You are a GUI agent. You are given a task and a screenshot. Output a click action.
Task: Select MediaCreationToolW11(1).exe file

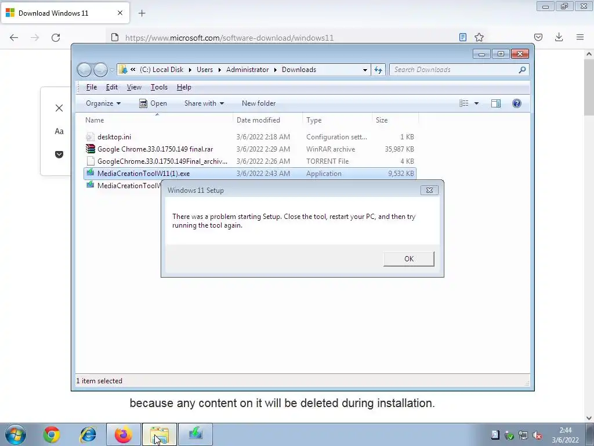(x=250, y=173)
